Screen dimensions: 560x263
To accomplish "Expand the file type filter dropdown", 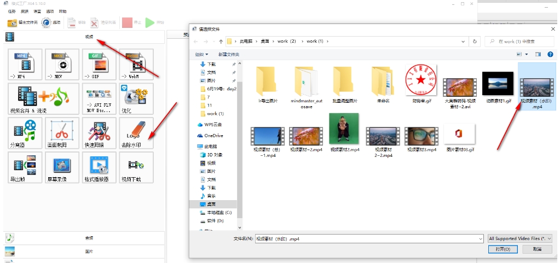I will [520, 238].
